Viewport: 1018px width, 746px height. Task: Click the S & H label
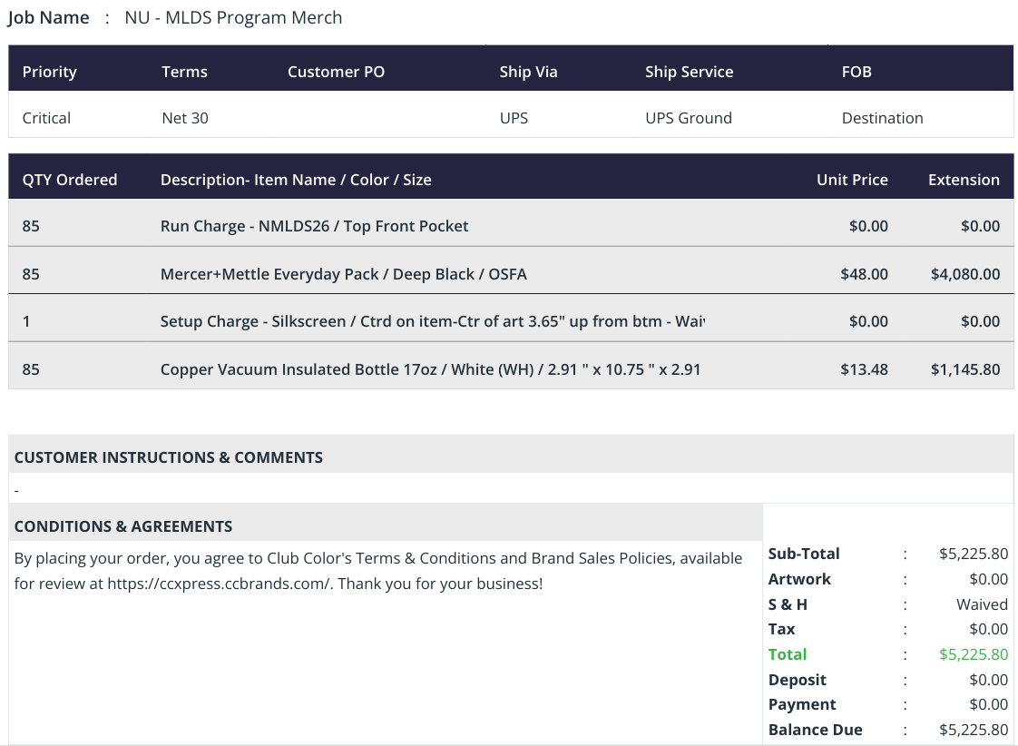tap(788, 604)
